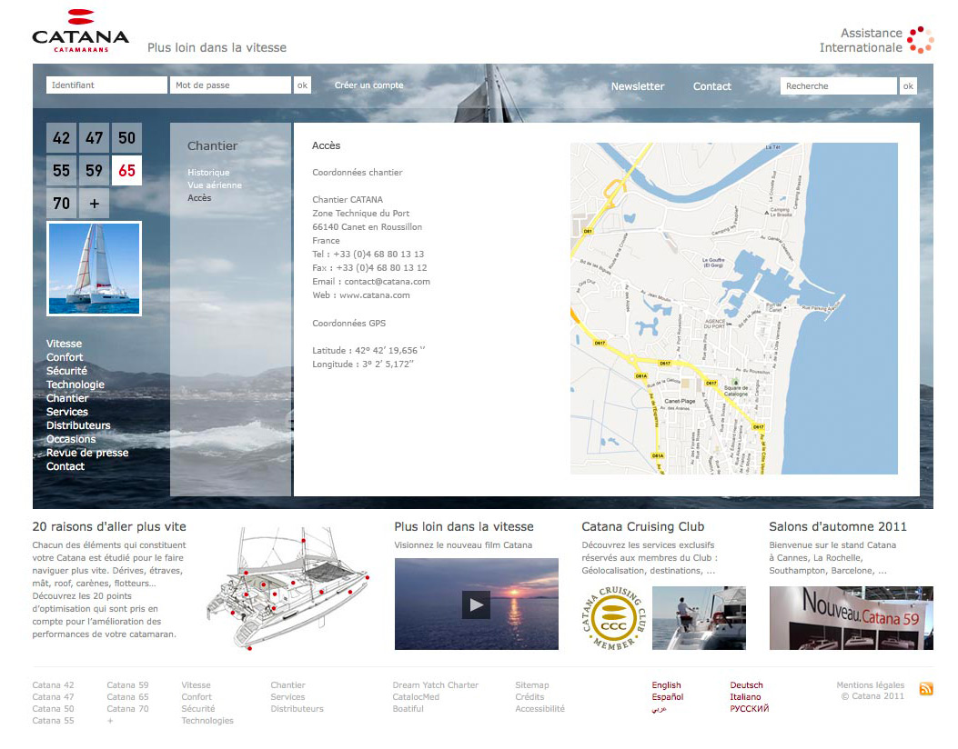Open the Catana 42 footer link

pos(53,685)
